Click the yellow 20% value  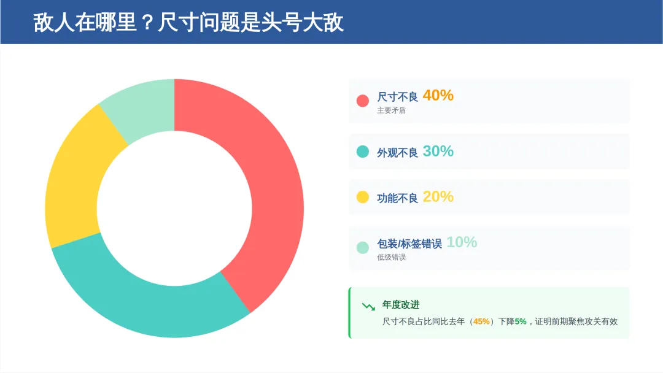click(x=438, y=197)
